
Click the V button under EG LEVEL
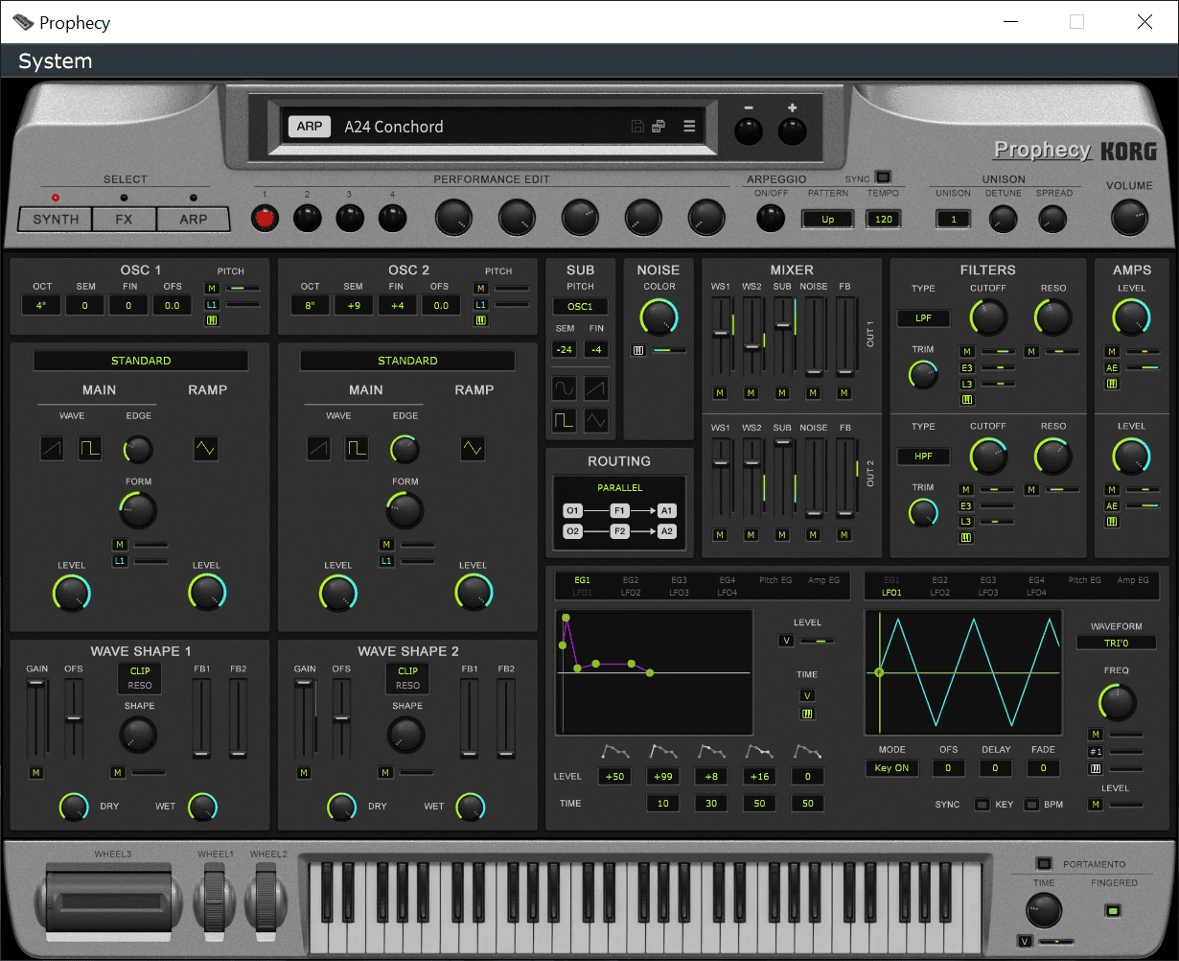(786, 641)
